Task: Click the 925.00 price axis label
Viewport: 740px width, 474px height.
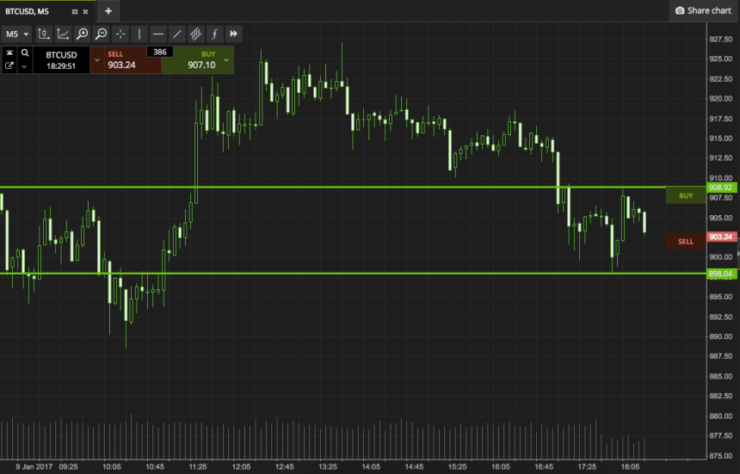Action: [721, 59]
